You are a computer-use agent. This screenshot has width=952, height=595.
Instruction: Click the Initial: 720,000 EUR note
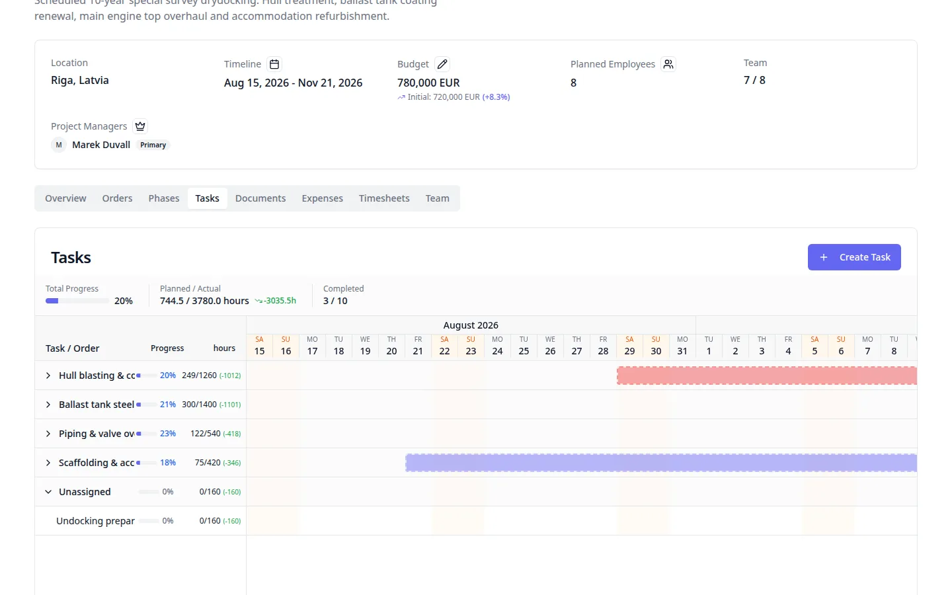coord(454,97)
